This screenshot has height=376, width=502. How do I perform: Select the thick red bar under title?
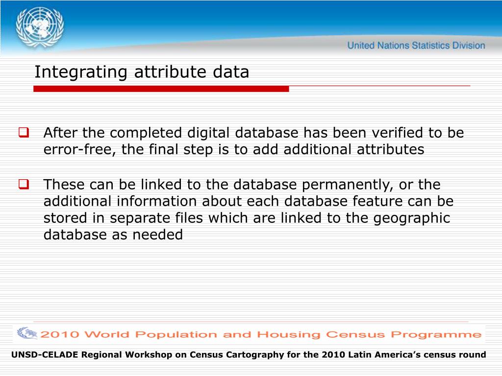tap(161, 89)
